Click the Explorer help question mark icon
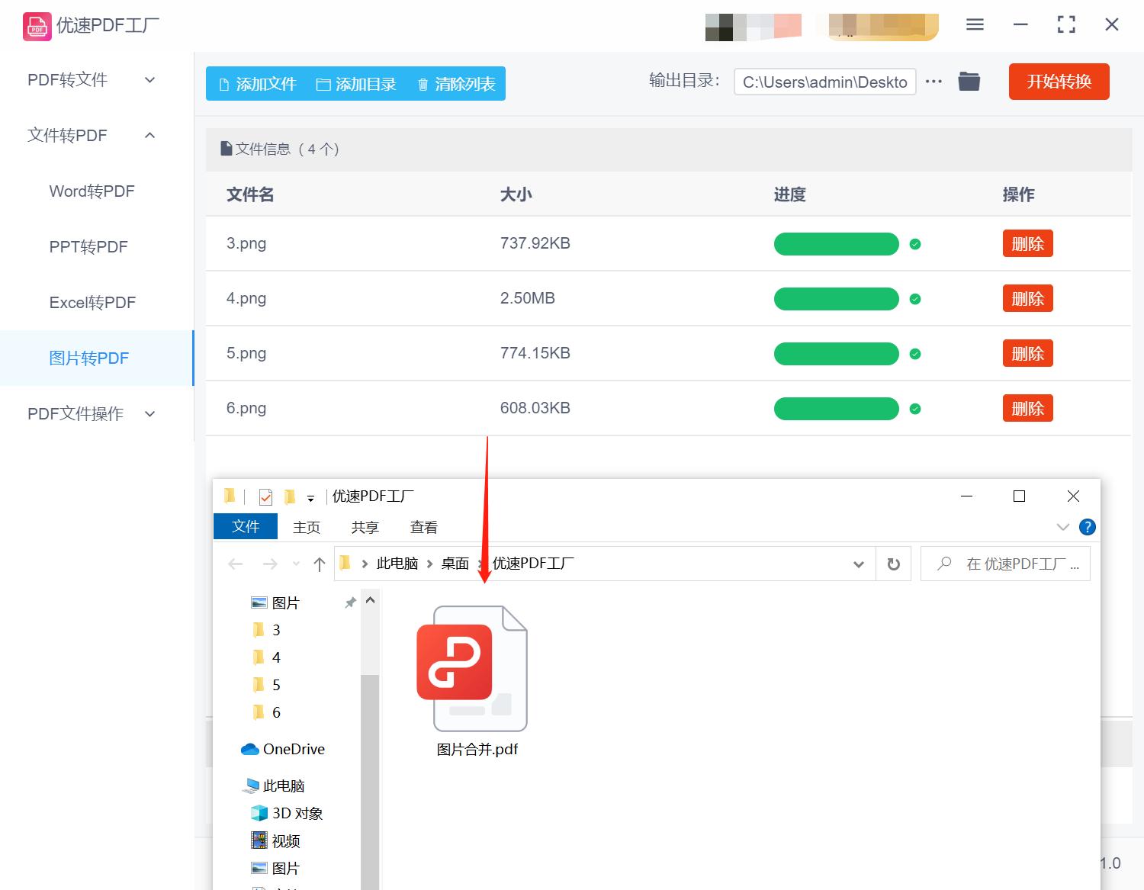This screenshot has width=1144, height=890. click(x=1088, y=526)
